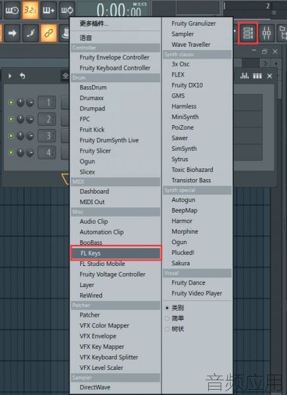This screenshot has height=395, width=287.
Task: Mute channel 3 with its green LED
Action: [11, 136]
